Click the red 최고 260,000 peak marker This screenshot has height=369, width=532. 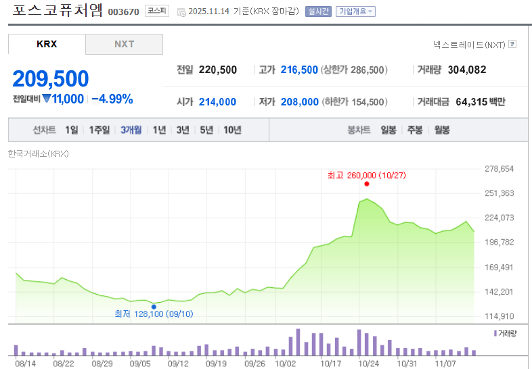(x=367, y=184)
